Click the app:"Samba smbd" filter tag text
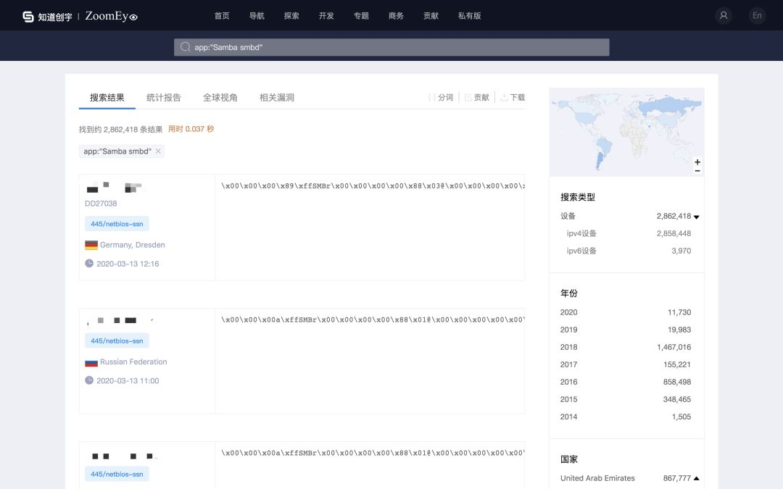 click(x=117, y=151)
